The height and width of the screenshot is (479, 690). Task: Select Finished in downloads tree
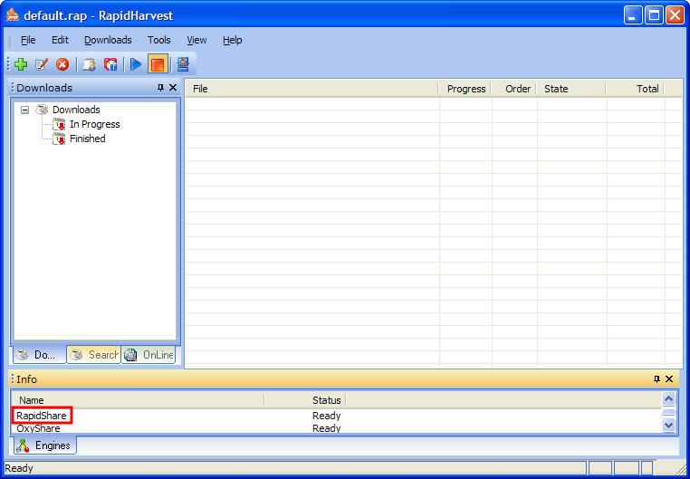tap(87, 139)
